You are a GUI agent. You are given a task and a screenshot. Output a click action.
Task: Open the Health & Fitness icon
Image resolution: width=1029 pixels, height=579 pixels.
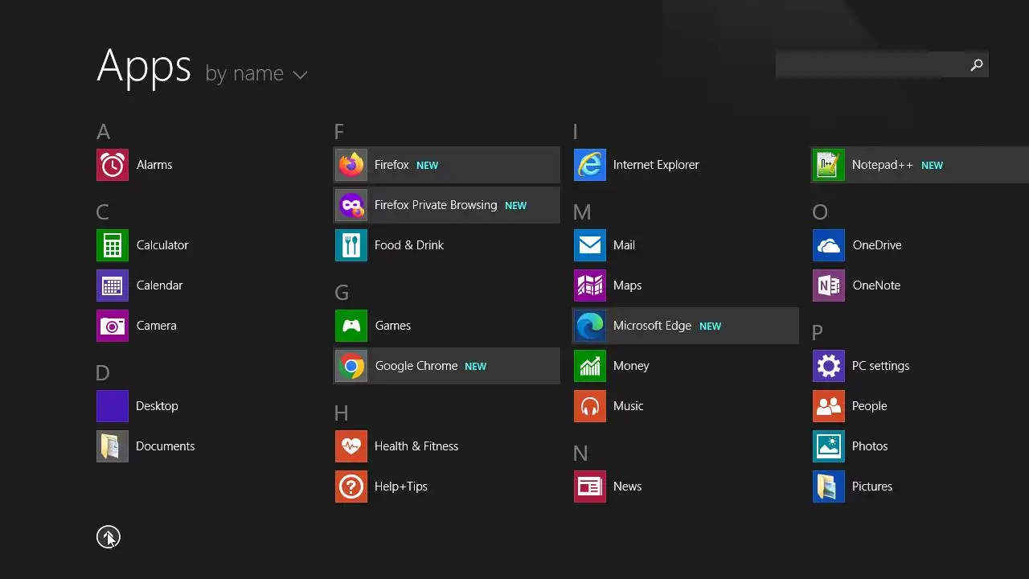tap(351, 446)
